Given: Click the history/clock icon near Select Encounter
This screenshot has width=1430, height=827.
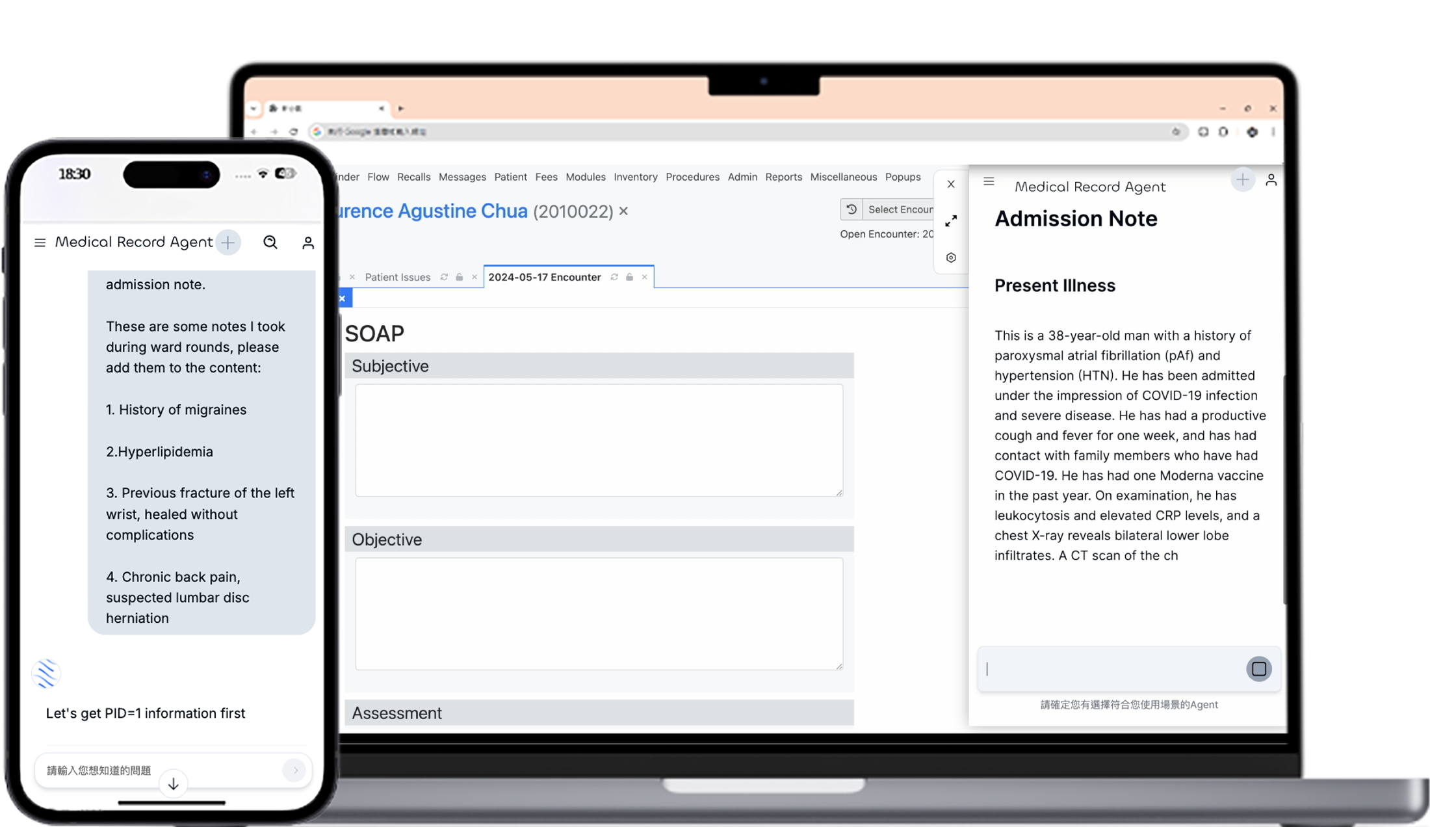Looking at the screenshot, I should (x=851, y=209).
